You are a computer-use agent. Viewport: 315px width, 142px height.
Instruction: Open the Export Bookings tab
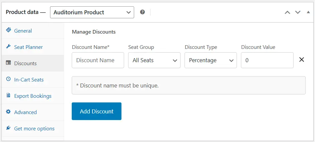[x=33, y=96]
